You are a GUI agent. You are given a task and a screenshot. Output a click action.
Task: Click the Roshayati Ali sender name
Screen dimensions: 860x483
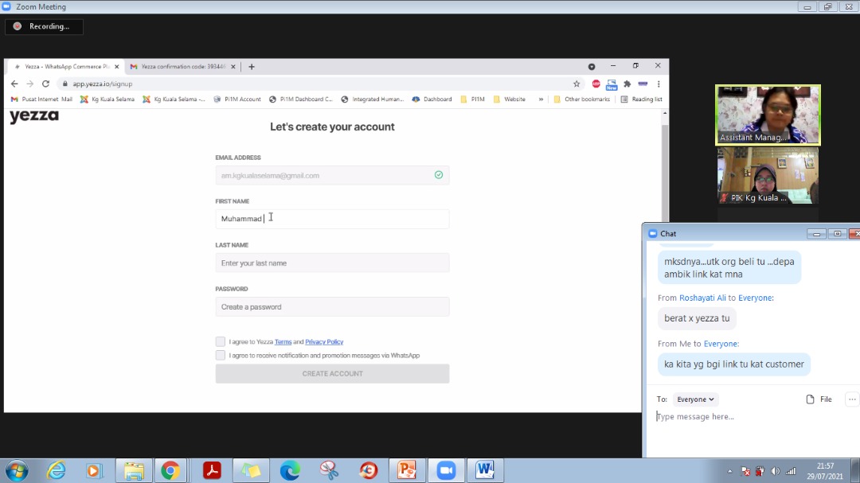coord(702,298)
